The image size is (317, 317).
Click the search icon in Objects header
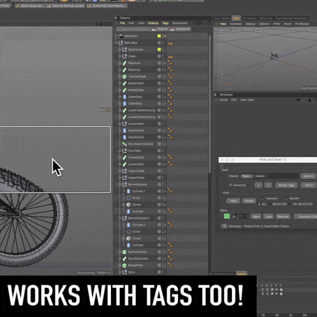195,23
